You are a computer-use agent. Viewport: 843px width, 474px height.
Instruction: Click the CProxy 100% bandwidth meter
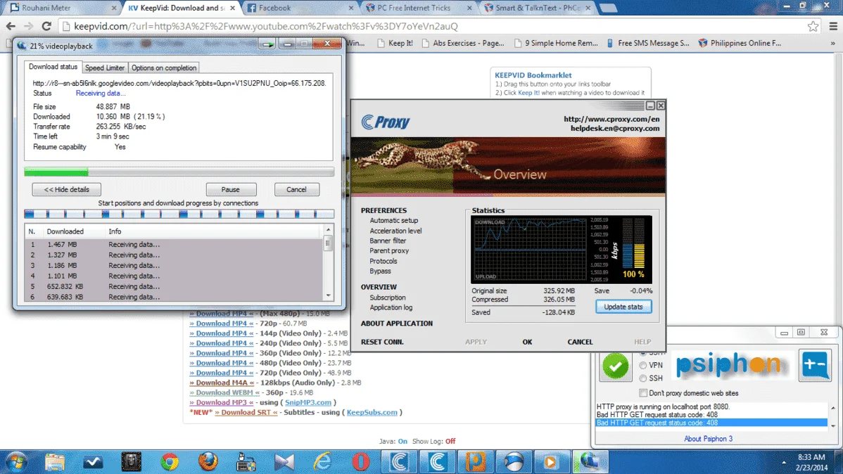[x=633, y=250]
